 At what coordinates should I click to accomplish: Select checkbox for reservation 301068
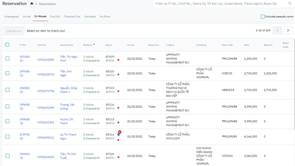(7, 58)
